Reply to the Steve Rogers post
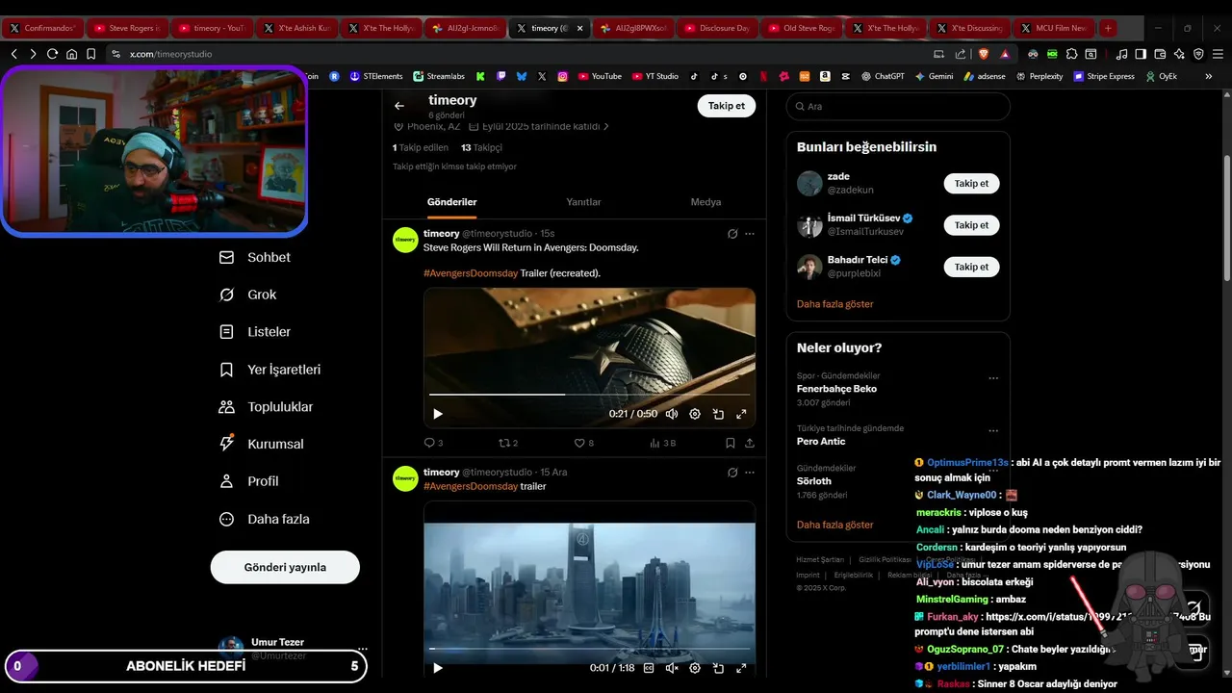Viewport: 1232px width, 693px height. [x=433, y=443]
